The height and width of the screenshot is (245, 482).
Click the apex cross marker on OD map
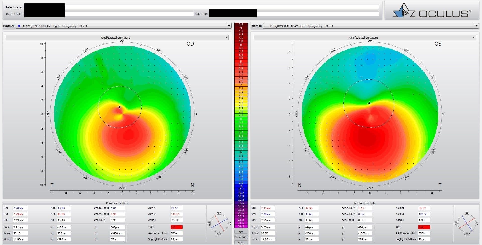pos(120,107)
